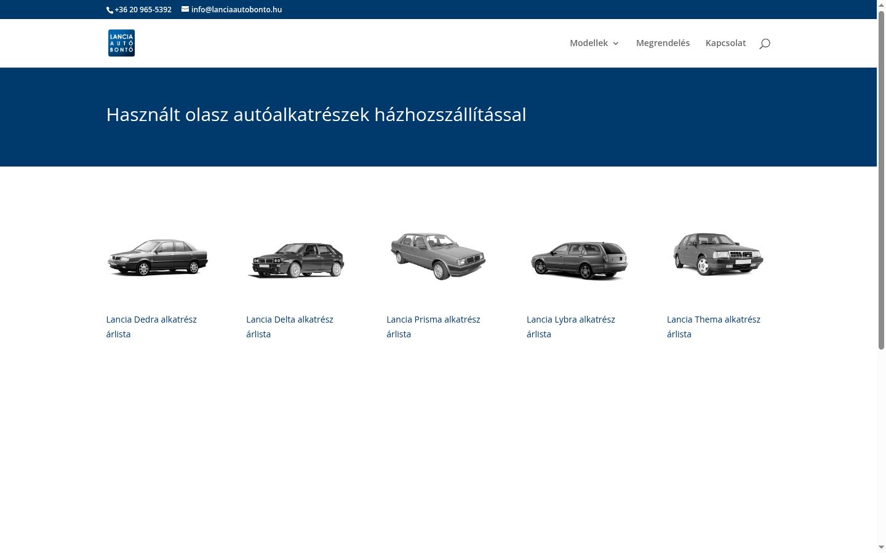Click the scrollbar down arrow

[x=881, y=547]
